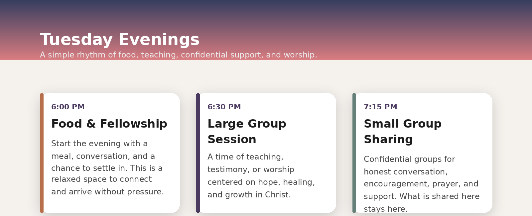
Task: Click "honest conversation," line in third card
Action: click(x=405, y=172)
